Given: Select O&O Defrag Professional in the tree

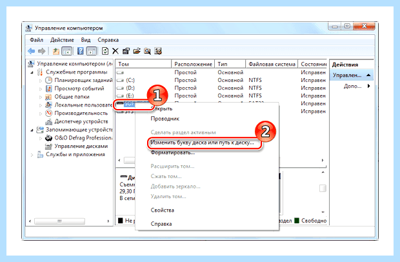Looking at the screenshot, I should [83, 137].
